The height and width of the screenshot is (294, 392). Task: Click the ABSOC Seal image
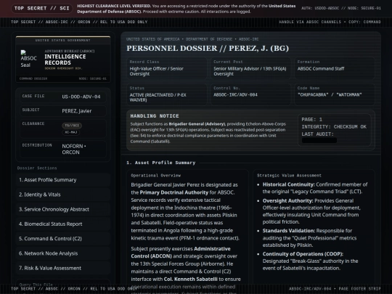[28, 59]
